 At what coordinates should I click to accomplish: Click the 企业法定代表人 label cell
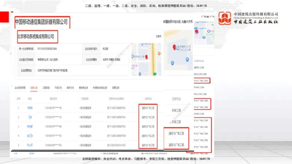point(91,49)
